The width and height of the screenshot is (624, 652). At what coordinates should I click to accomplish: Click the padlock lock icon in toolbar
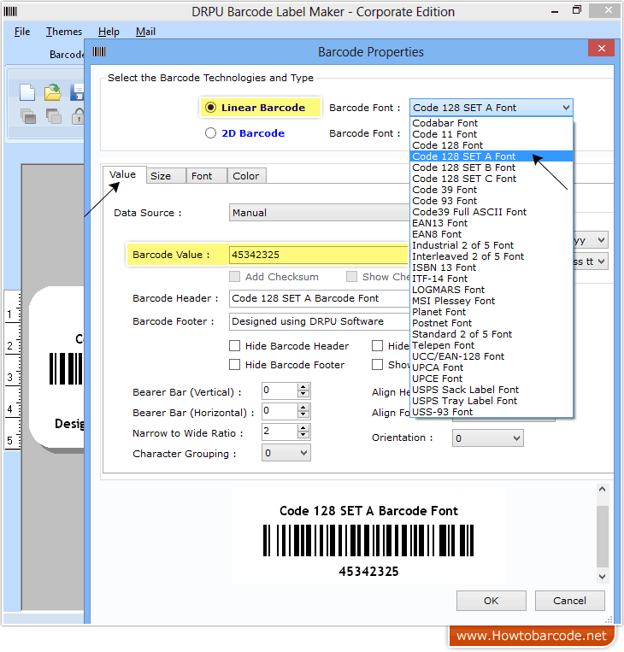78,116
